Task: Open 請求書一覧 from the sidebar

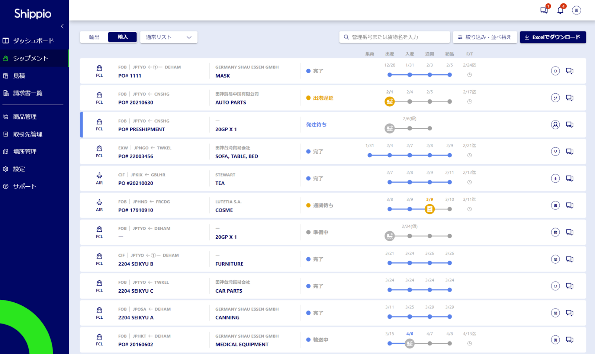Action: (x=28, y=93)
